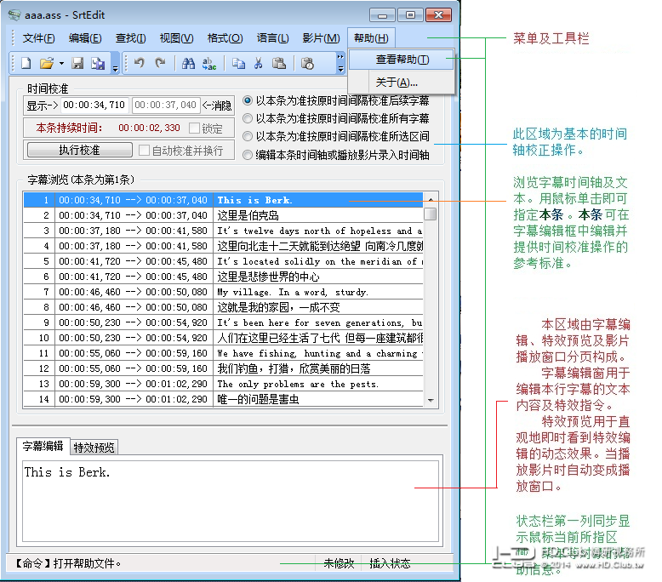Image resolution: width=662 pixels, height=582 pixels.
Task: Click the binoculars Find icon
Action: 188,63
